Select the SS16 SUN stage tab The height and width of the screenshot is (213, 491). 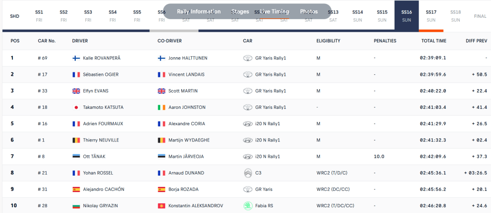pos(406,15)
